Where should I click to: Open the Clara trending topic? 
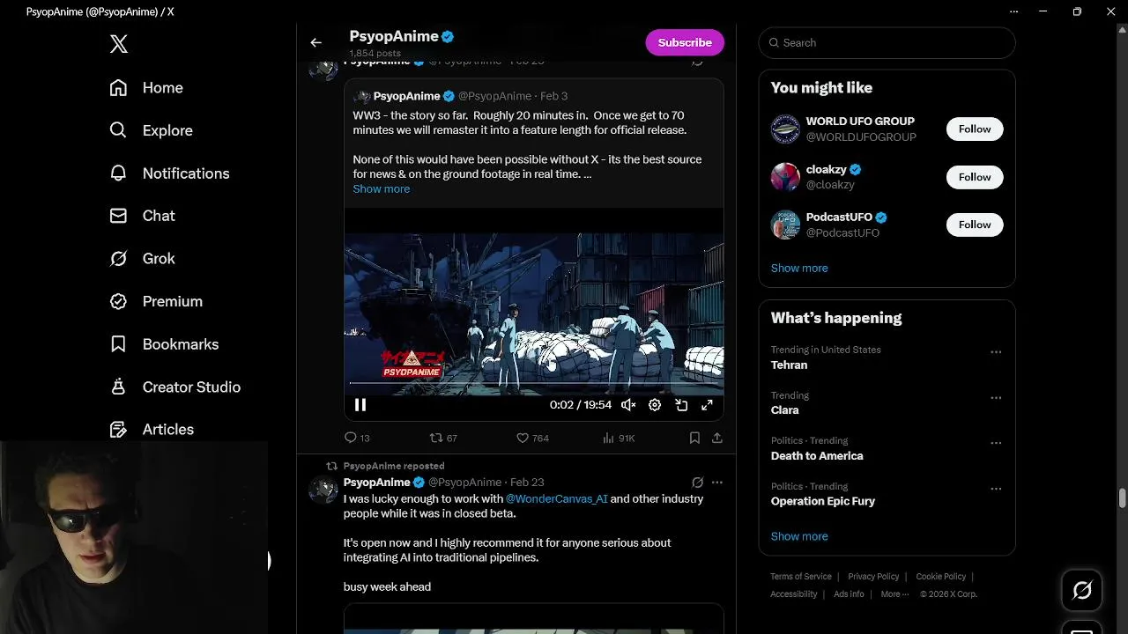click(785, 410)
